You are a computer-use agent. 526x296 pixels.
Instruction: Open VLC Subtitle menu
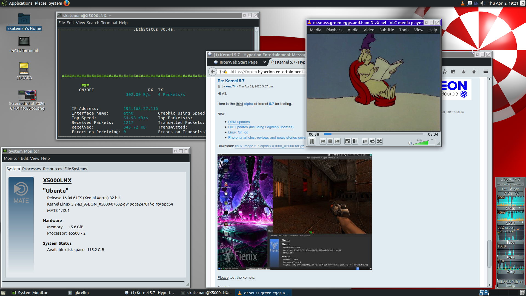tap(387, 30)
